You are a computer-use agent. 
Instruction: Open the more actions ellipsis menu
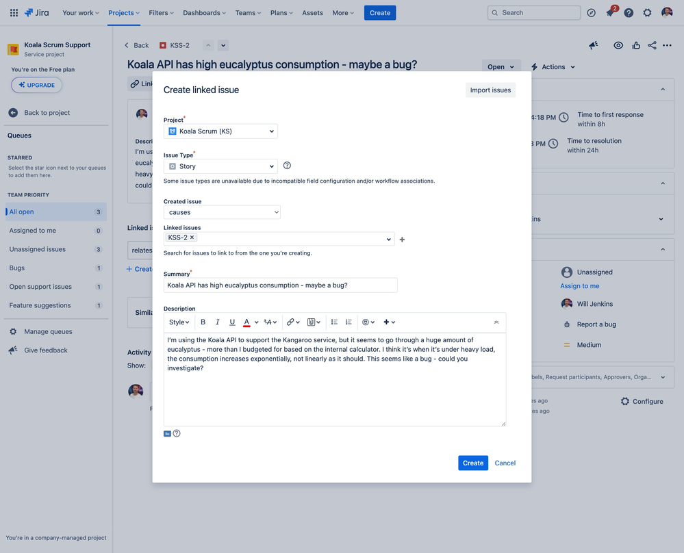tap(667, 45)
